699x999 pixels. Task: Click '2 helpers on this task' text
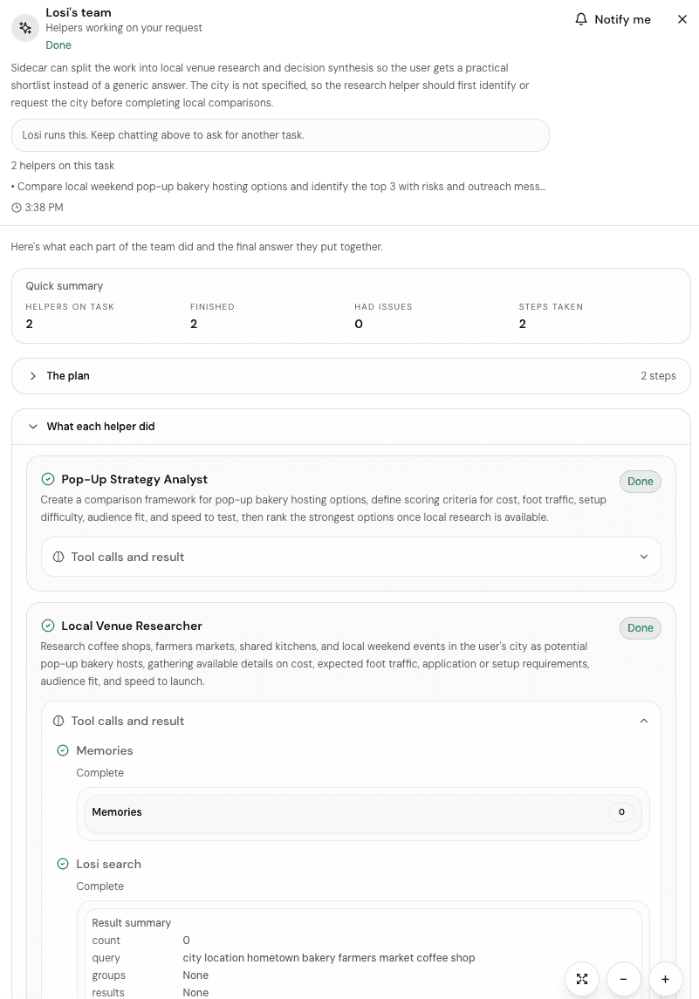pyautogui.click(x=63, y=166)
